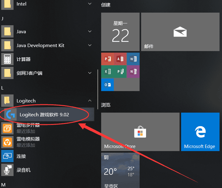Click the Java Development Kit folder icon
This screenshot has width=222, height=188.
[7, 45]
